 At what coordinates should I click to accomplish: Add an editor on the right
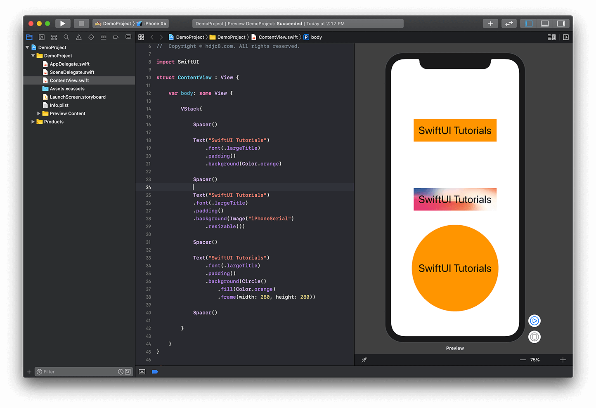click(x=566, y=37)
